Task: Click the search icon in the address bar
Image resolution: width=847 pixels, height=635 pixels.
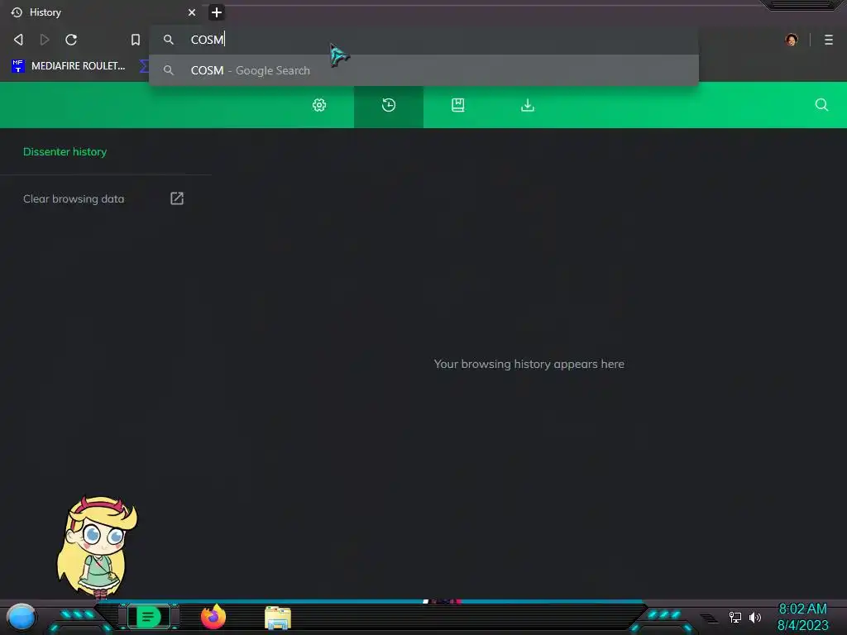Action: [169, 40]
